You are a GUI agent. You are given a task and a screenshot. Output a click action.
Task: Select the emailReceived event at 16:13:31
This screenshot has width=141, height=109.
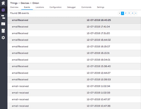click(x=74, y=53)
